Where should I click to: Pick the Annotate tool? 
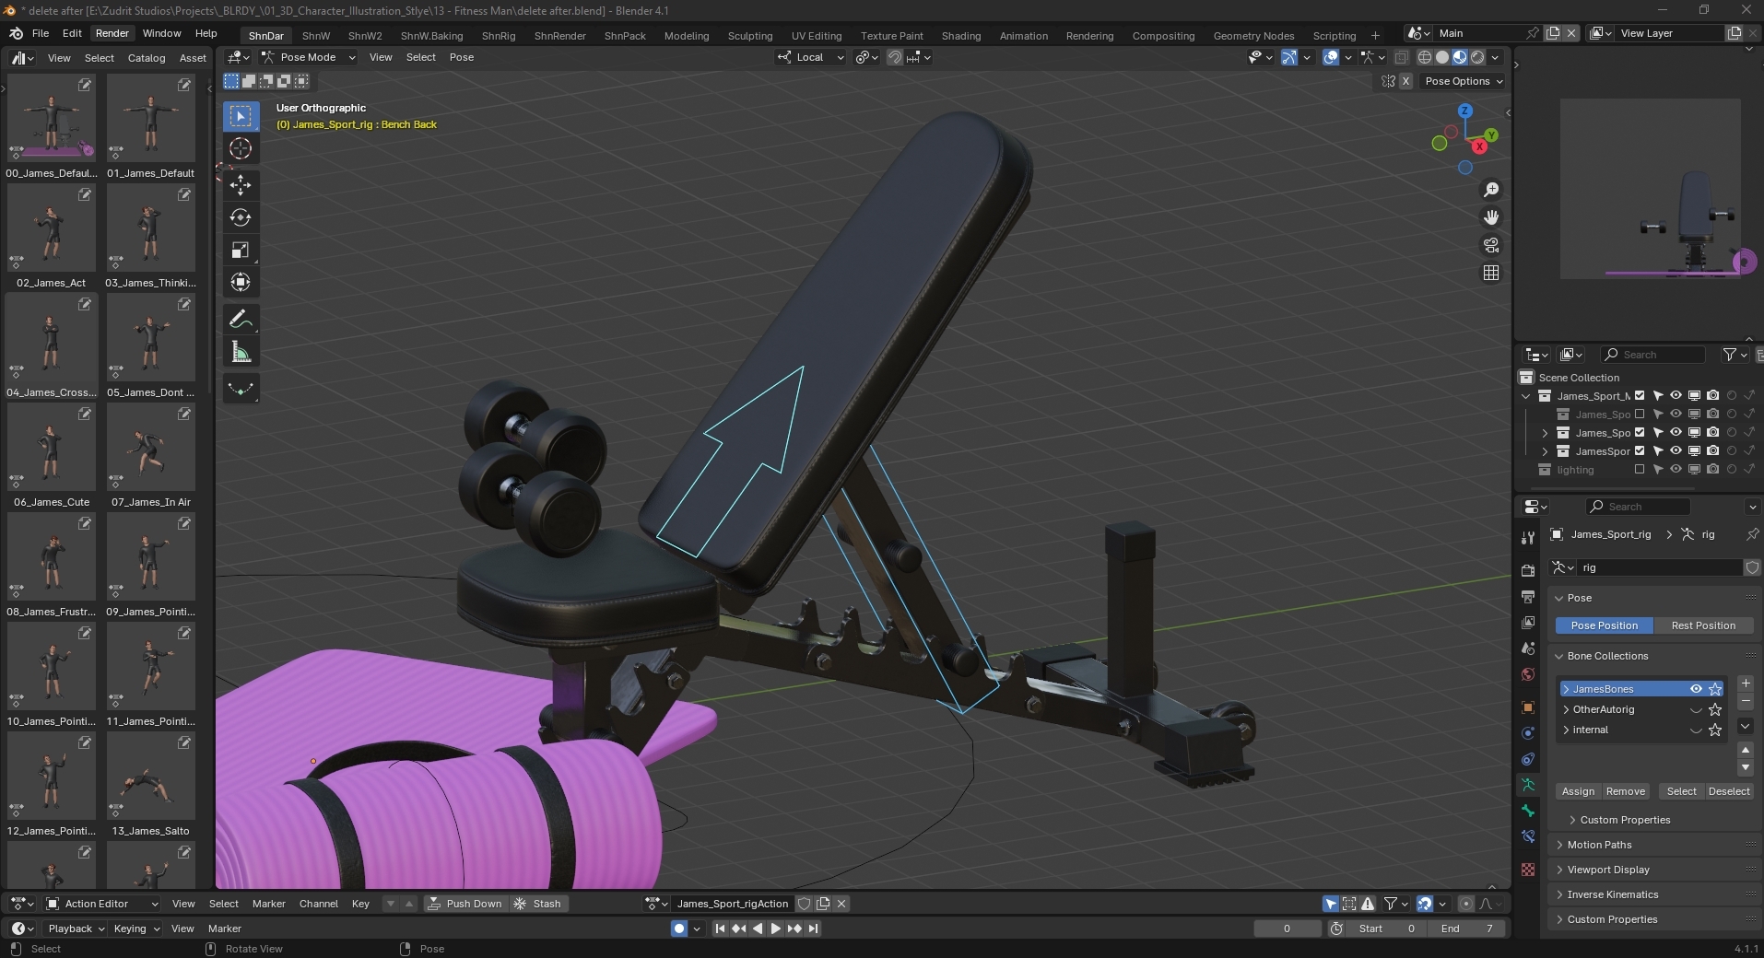point(241,320)
